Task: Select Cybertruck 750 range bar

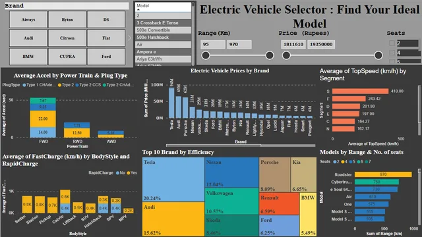Action: [377, 182]
